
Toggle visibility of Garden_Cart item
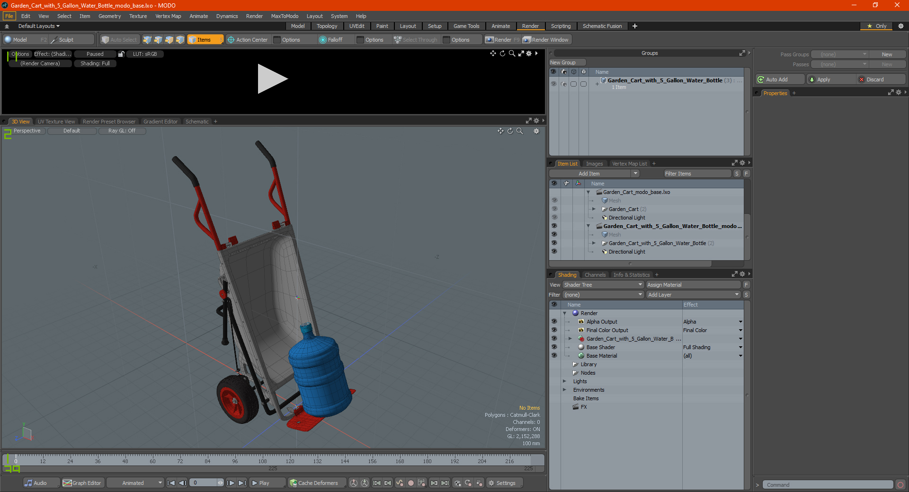554,209
